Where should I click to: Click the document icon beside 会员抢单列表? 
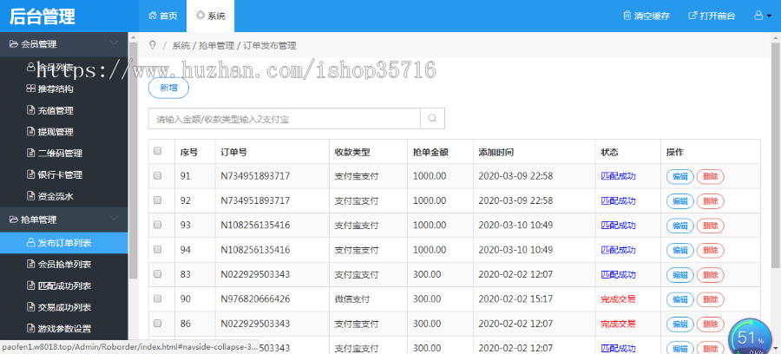coord(30,264)
